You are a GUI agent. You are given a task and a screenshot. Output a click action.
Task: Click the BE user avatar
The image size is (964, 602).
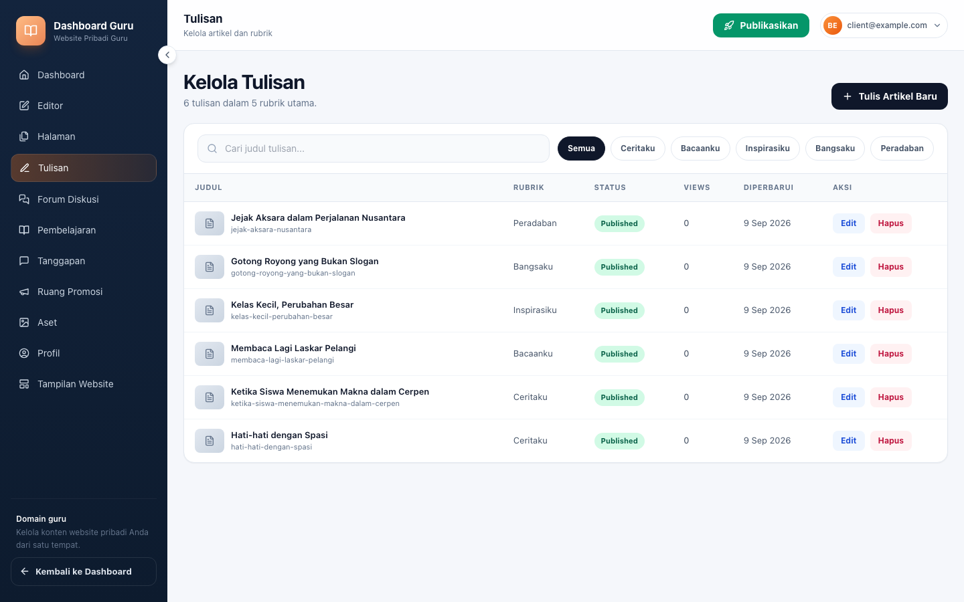pos(832,25)
